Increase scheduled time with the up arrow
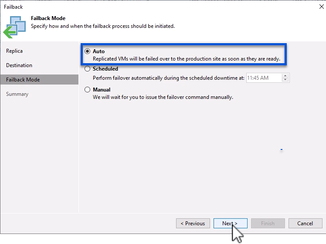This screenshot has height=244, width=326. 285,76
